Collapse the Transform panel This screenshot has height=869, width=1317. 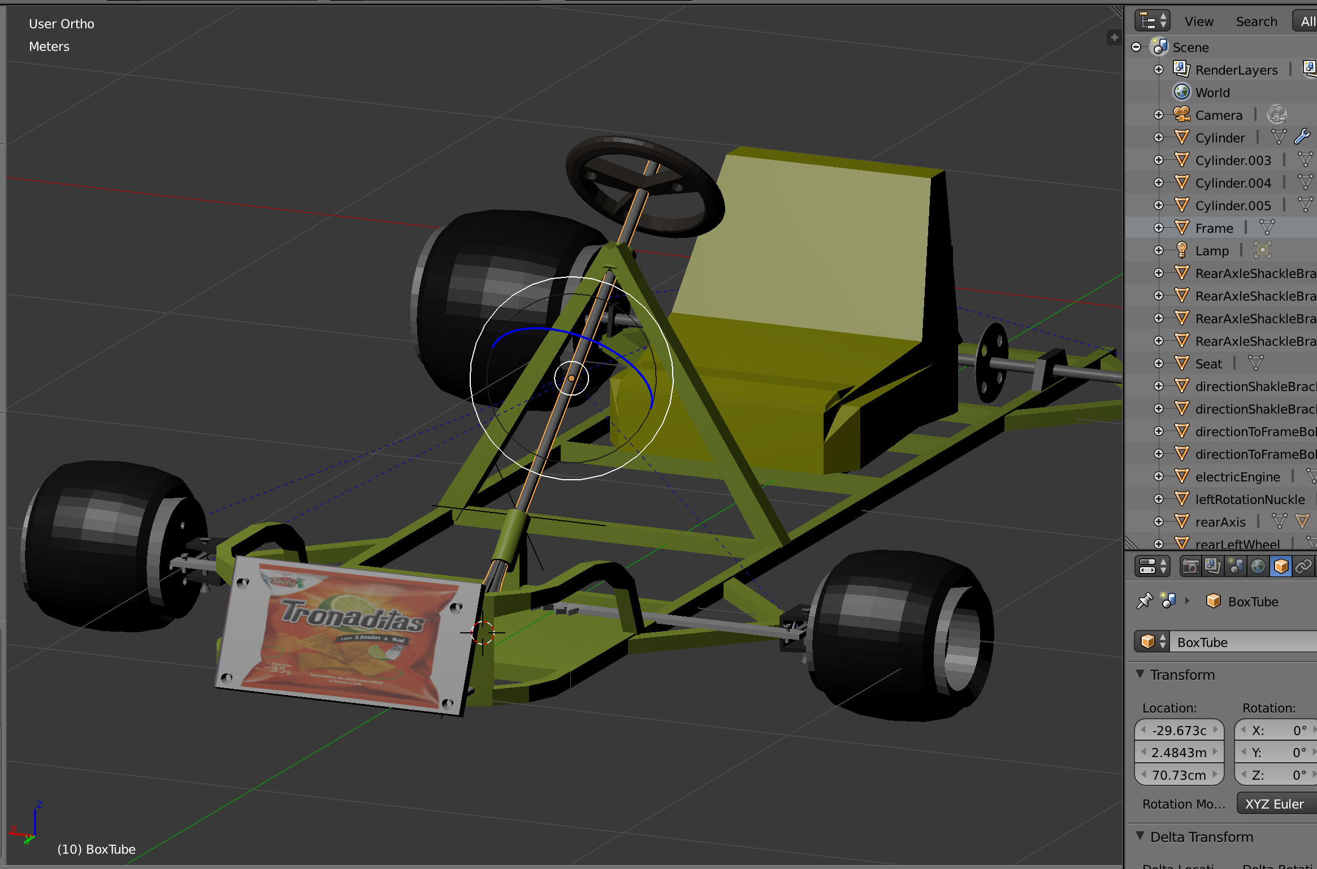(x=1141, y=675)
